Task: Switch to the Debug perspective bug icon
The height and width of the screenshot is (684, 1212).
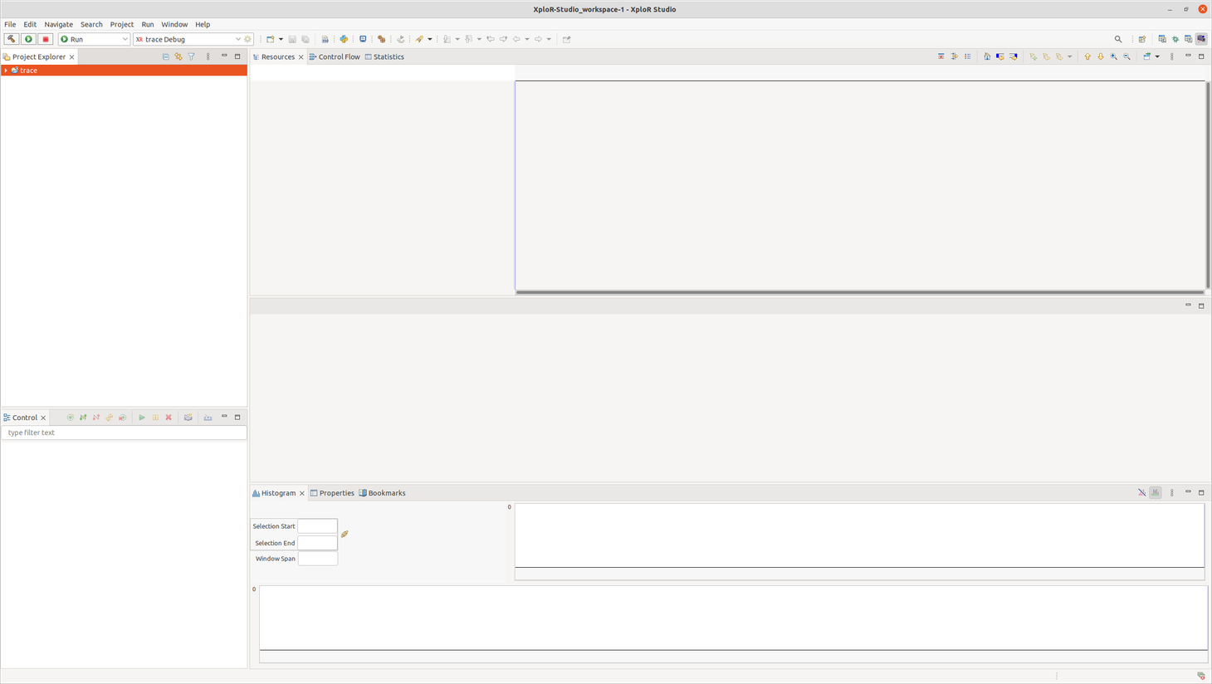Action: coord(1175,39)
